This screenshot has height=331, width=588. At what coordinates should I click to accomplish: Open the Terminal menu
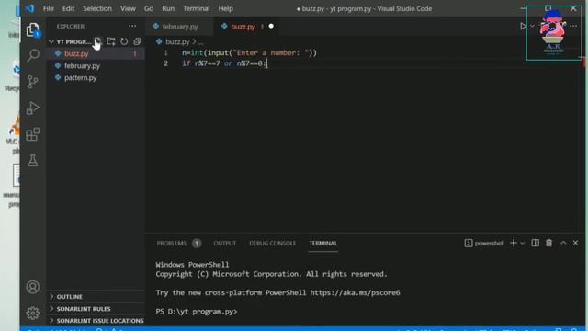pyautogui.click(x=196, y=8)
